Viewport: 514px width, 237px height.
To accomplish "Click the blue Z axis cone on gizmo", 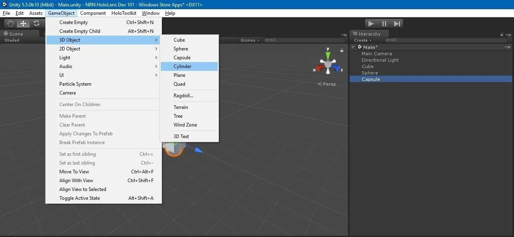I will click(x=336, y=68).
